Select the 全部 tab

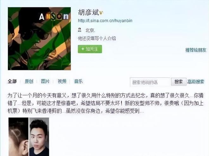(x=12, y=81)
